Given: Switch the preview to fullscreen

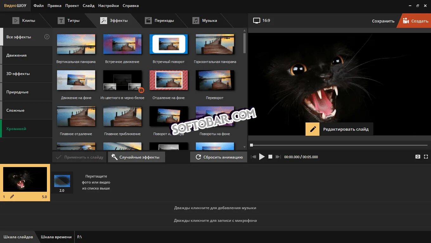Looking at the screenshot, I should 426,157.
